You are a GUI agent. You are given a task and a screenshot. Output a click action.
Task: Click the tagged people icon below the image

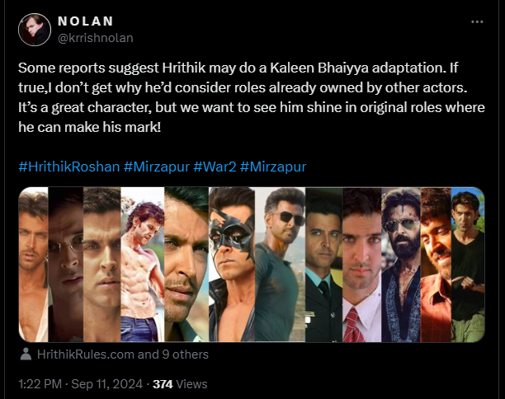pyautogui.click(x=27, y=354)
